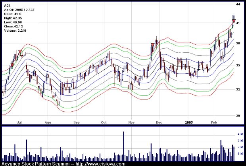Click the 'Open: 41.0' value
This screenshot has height=166, width=246.
tap(13, 14)
